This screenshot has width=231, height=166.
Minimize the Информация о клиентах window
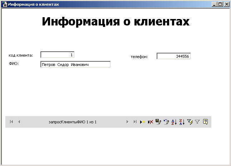[x=214, y=4]
